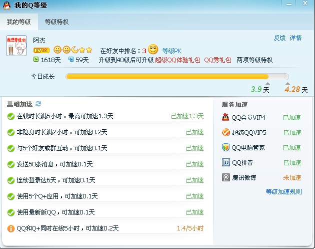Click the LV38 level badge
The height and width of the screenshot is (249, 315).
(41, 50)
